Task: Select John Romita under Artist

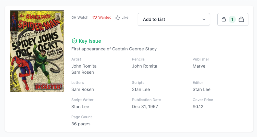Action: click(84, 66)
